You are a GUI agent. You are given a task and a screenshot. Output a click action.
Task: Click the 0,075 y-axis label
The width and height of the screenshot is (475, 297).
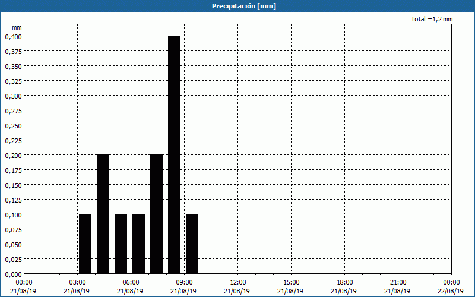click(x=13, y=230)
